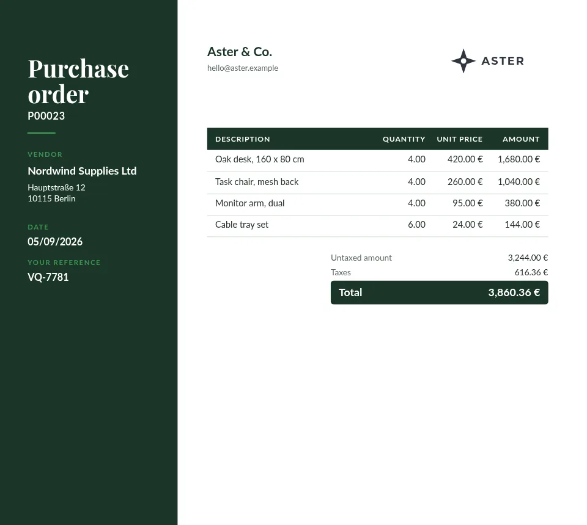Viewport: 587px width, 525px height.
Task: Click the amount 144.00 €
Action: (x=522, y=225)
